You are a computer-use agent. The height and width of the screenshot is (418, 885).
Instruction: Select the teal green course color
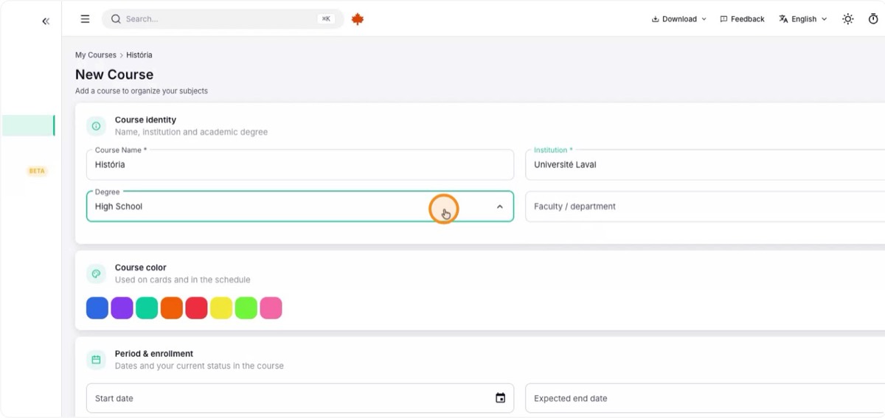coord(147,308)
